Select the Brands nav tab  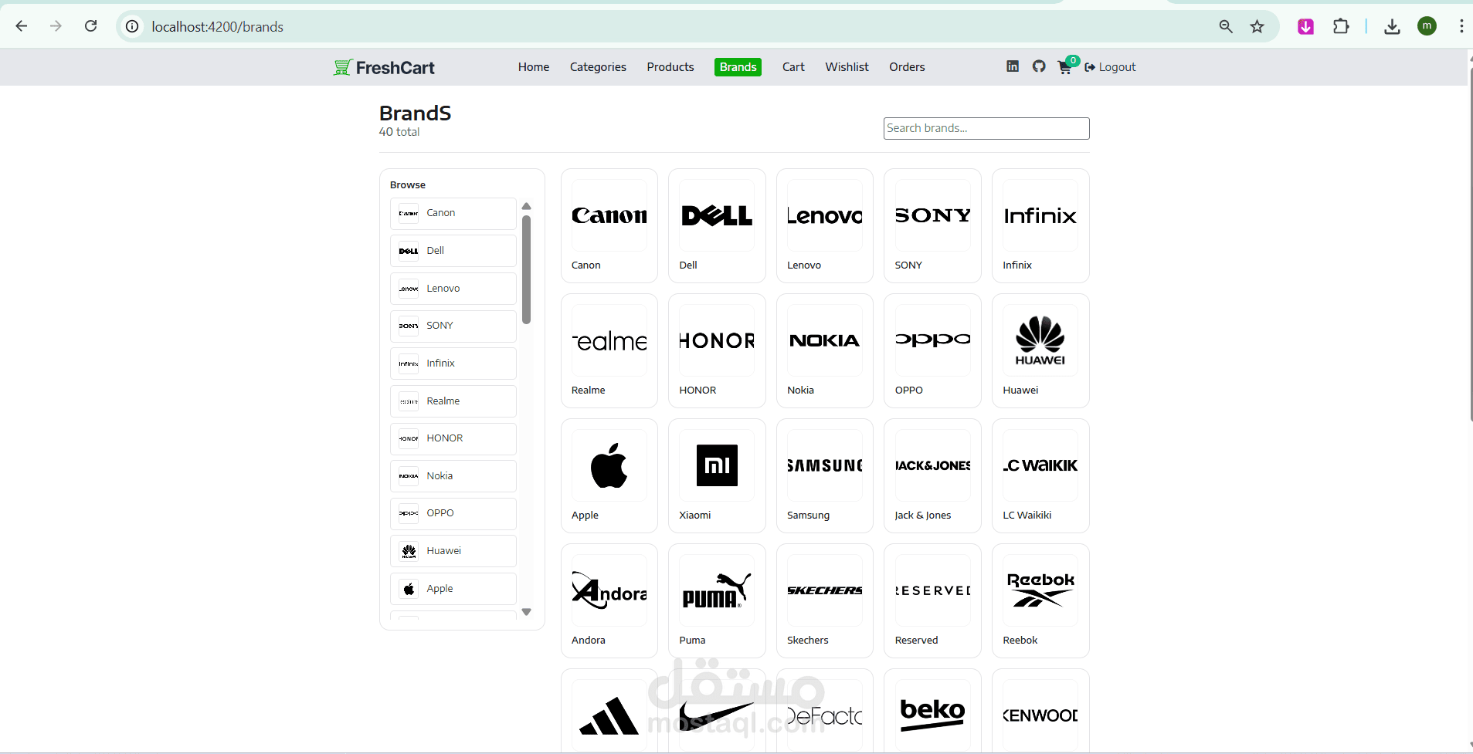click(738, 67)
